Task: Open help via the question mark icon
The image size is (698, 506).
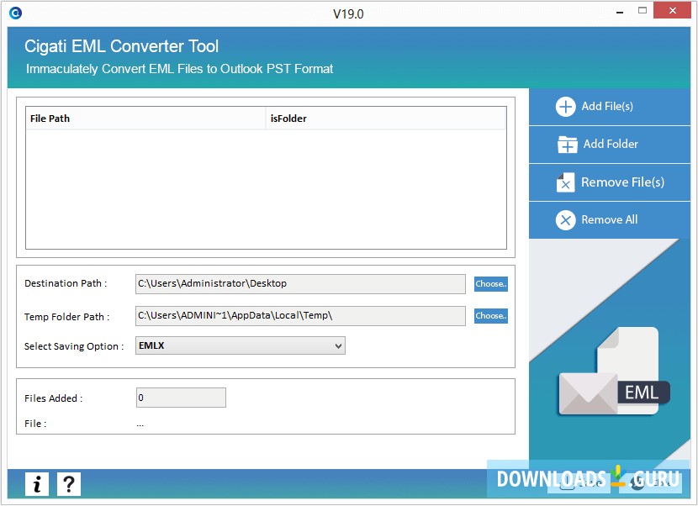Action: click(68, 483)
